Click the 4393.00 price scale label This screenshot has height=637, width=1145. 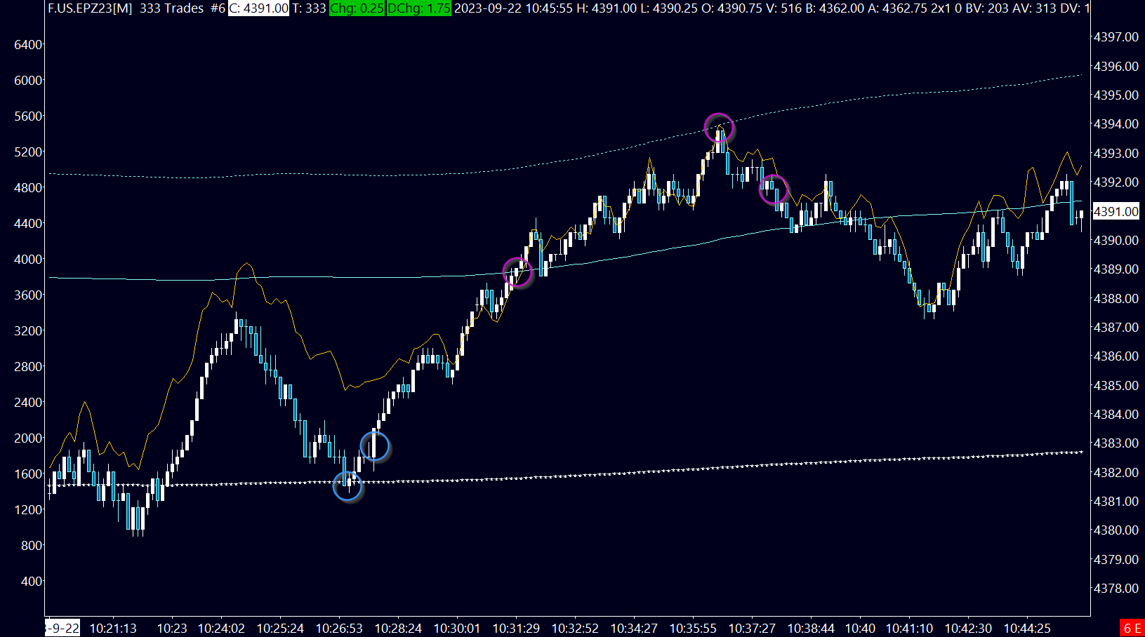pos(1116,153)
